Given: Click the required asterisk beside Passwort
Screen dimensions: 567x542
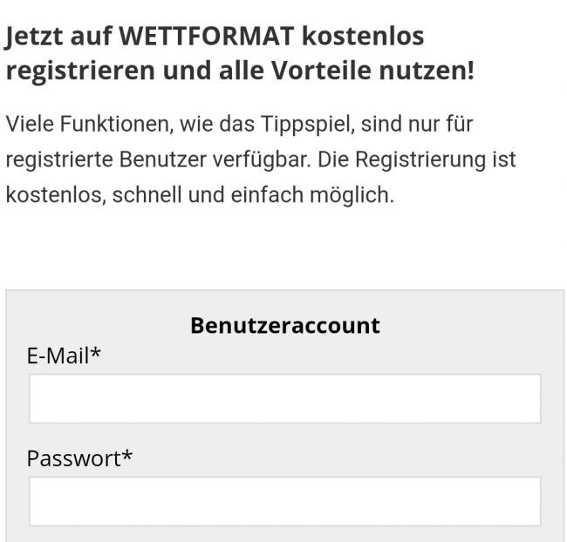Looking at the screenshot, I should [126, 457].
